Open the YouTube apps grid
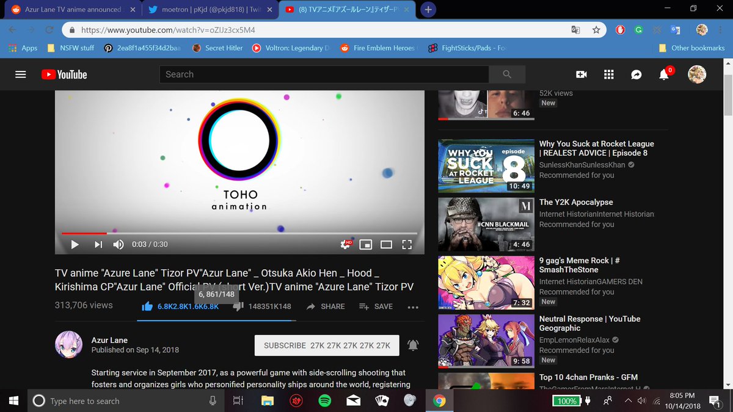This screenshot has width=733, height=412. (x=608, y=74)
